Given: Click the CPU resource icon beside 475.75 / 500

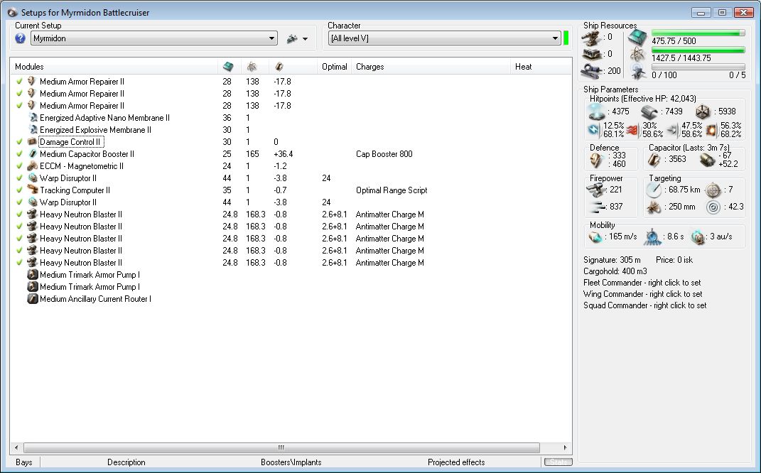Looking at the screenshot, I should pos(637,38).
